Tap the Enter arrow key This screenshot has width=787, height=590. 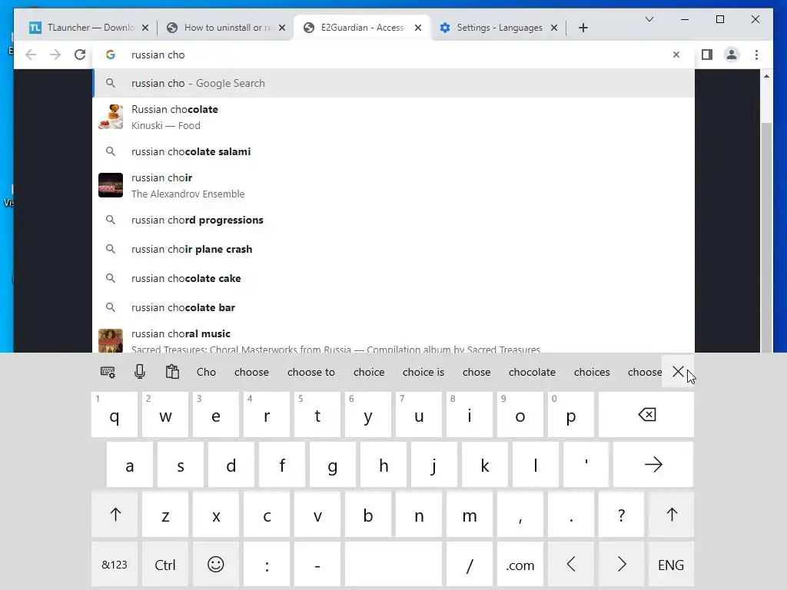(x=653, y=465)
